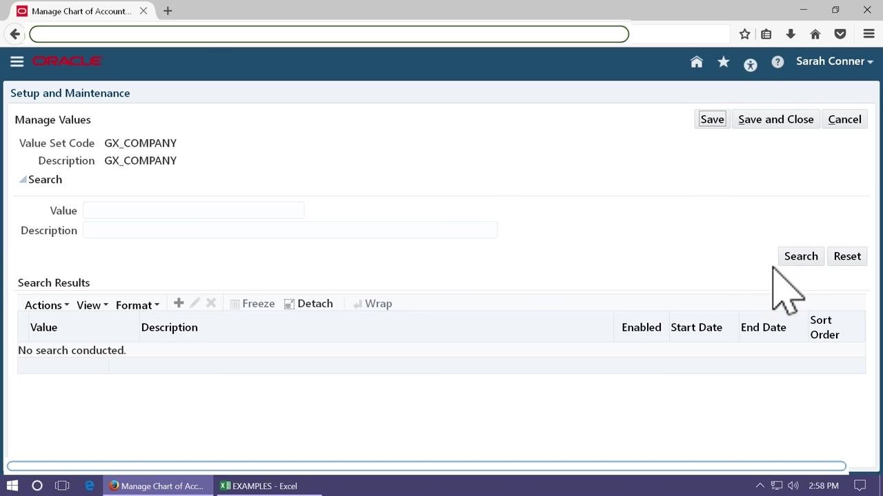Open the Actions dropdown menu
This screenshot has height=496, width=883.
tap(46, 305)
